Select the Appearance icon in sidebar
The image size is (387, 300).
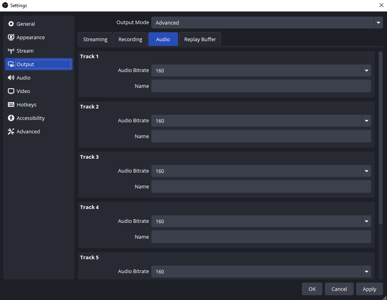[11, 38]
